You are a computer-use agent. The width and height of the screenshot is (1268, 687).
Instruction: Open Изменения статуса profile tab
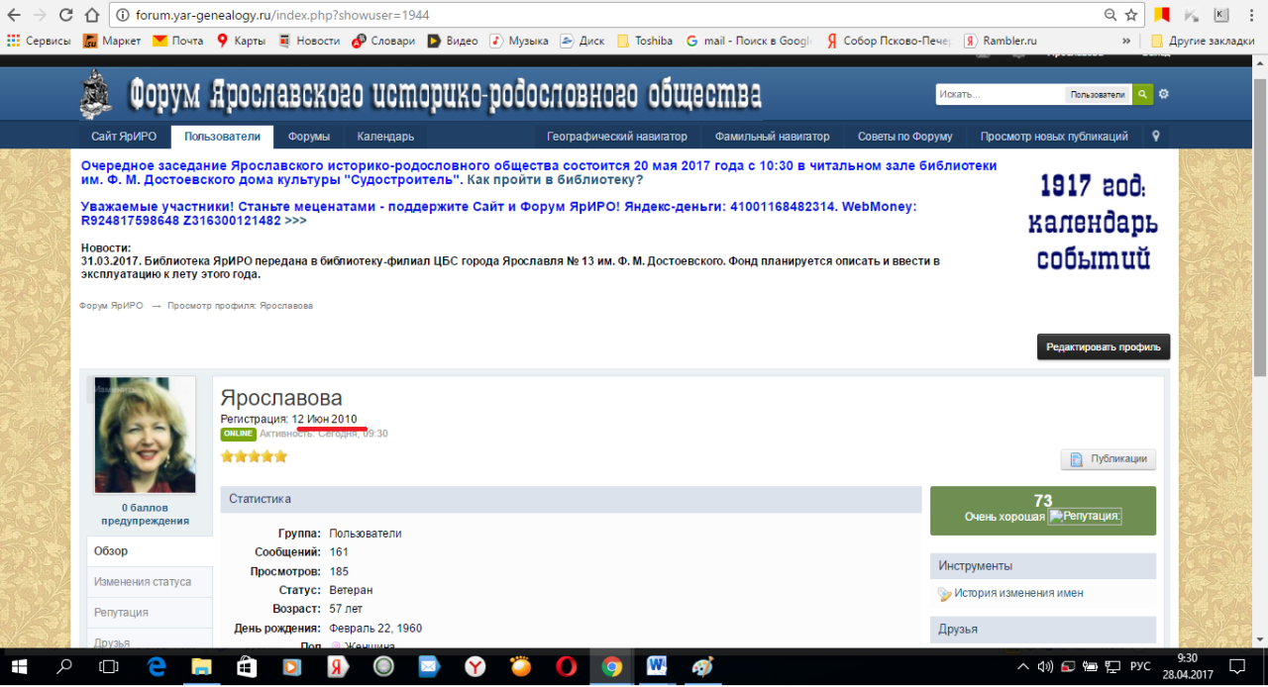150,582
